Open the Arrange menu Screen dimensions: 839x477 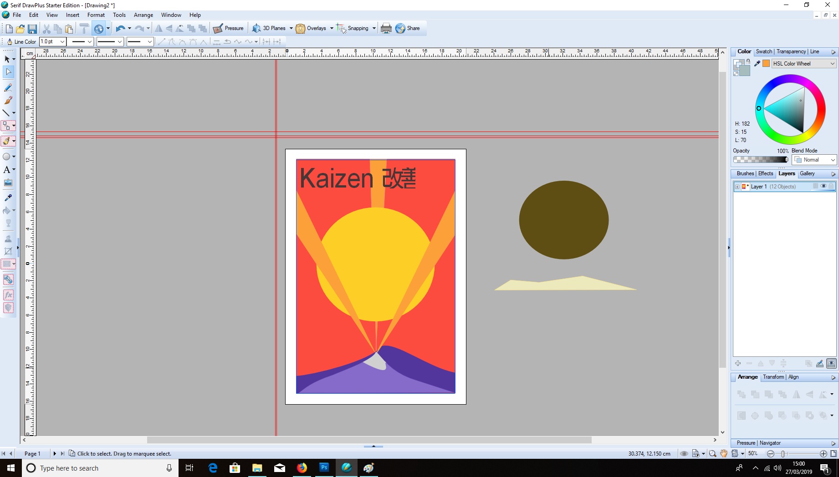coord(143,15)
